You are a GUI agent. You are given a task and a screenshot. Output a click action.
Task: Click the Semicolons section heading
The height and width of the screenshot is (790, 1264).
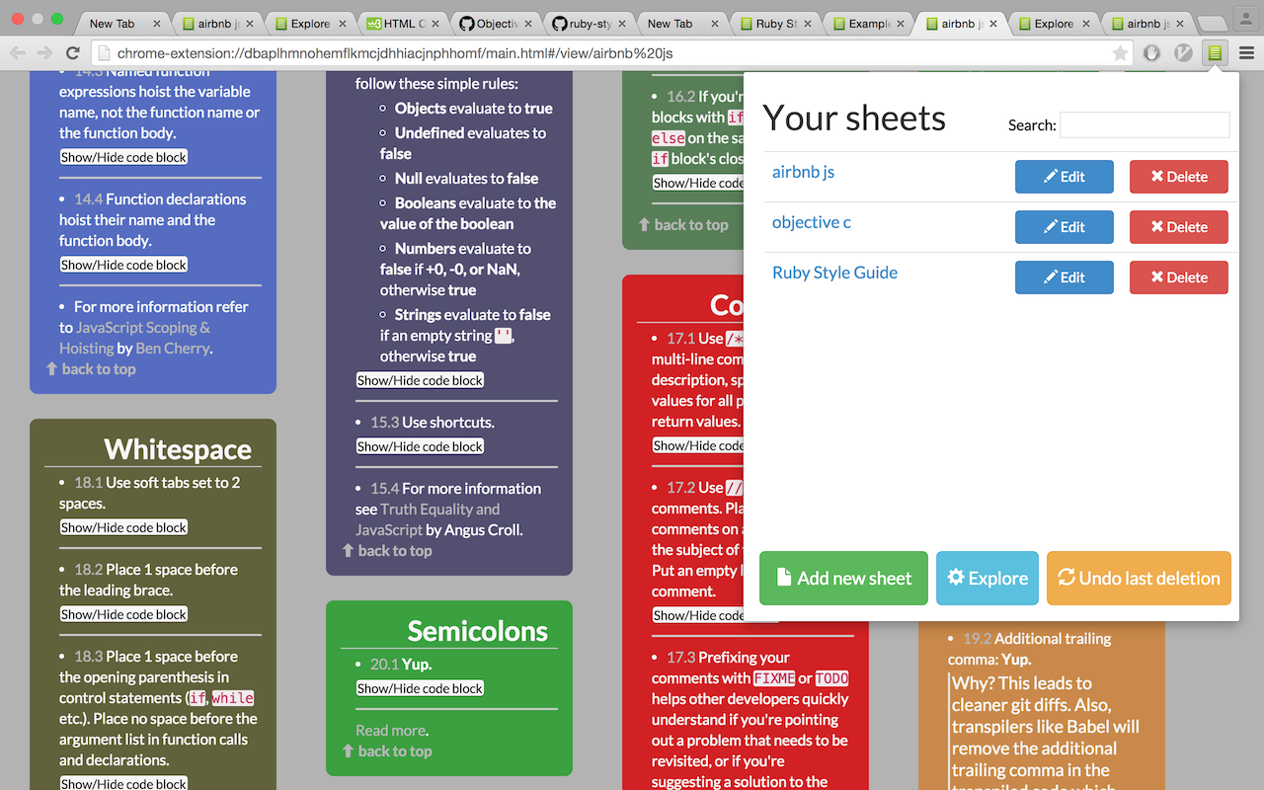(x=478, y=631)
